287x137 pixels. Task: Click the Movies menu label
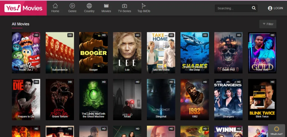coord(106,11)
